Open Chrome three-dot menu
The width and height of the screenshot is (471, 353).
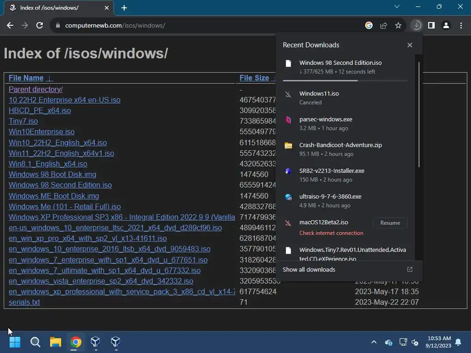point(461,26)
